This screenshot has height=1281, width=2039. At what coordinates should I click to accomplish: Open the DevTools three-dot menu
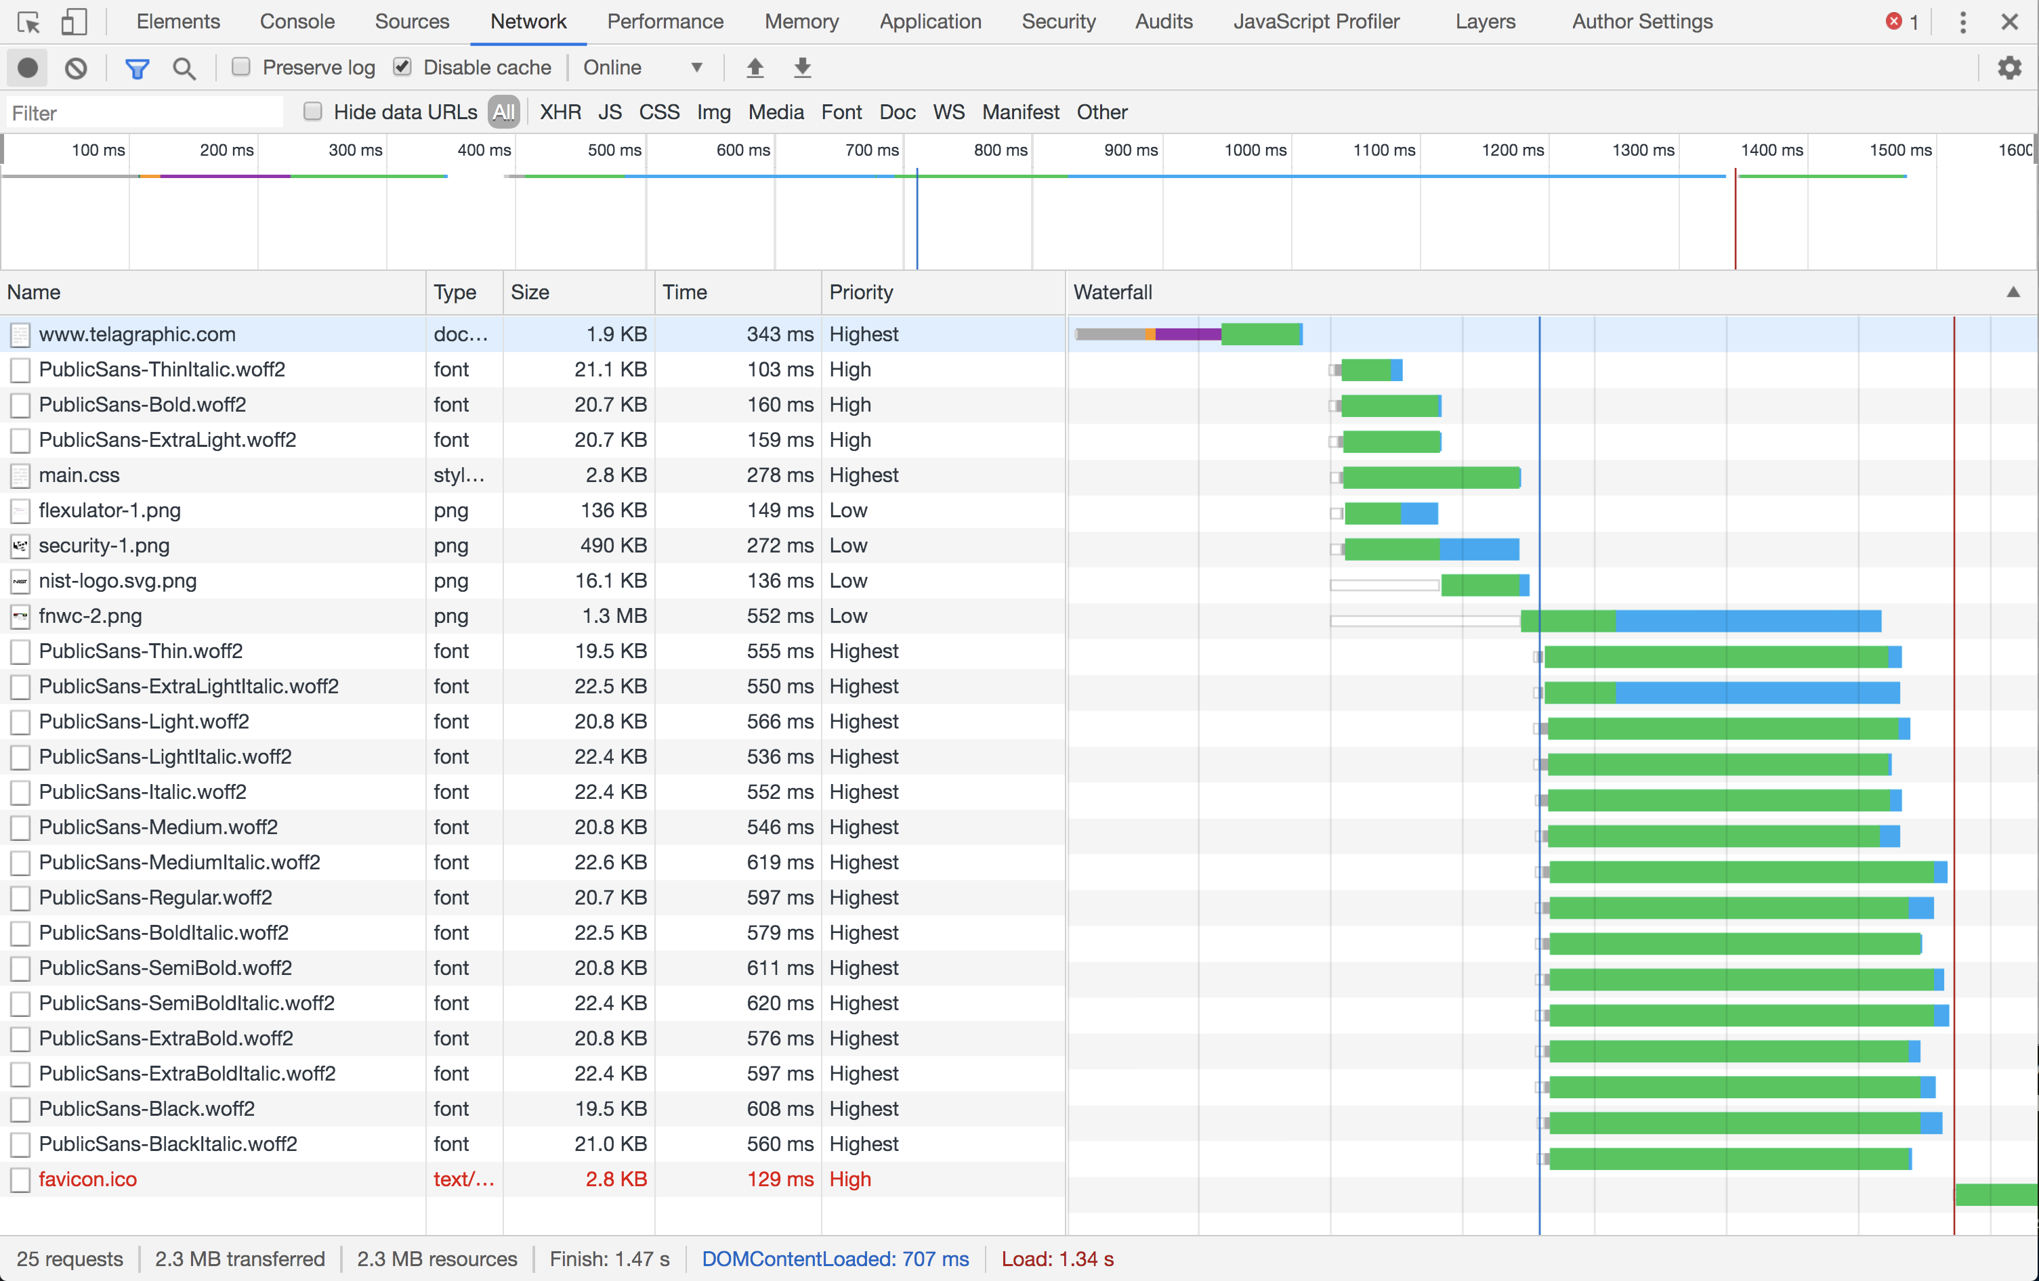1963,22
